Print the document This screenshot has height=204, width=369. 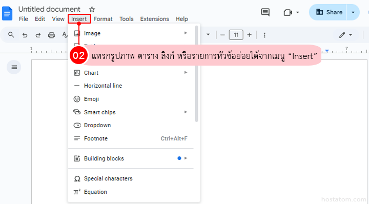(x=51, y=35)
